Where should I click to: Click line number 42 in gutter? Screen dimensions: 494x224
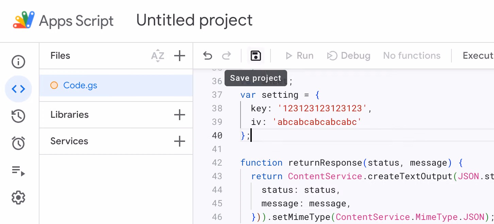coord(217,163)
